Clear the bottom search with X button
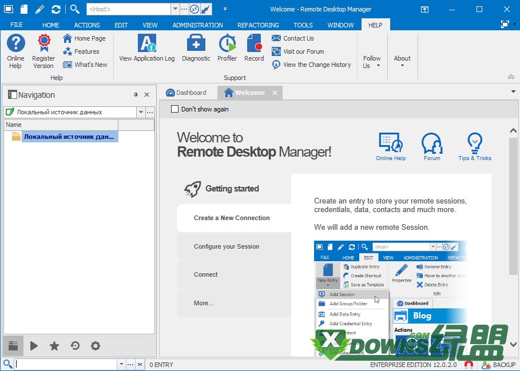 140,364
